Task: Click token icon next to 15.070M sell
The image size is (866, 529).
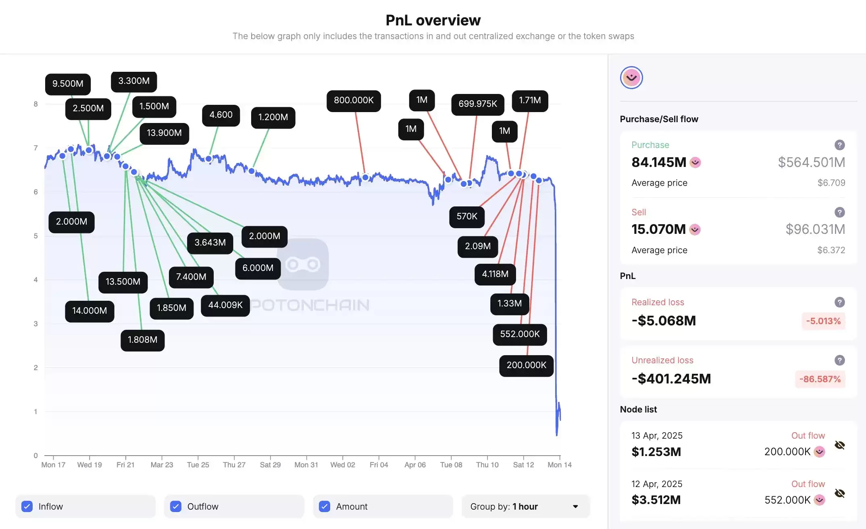Action: click(x=695, y=229)
